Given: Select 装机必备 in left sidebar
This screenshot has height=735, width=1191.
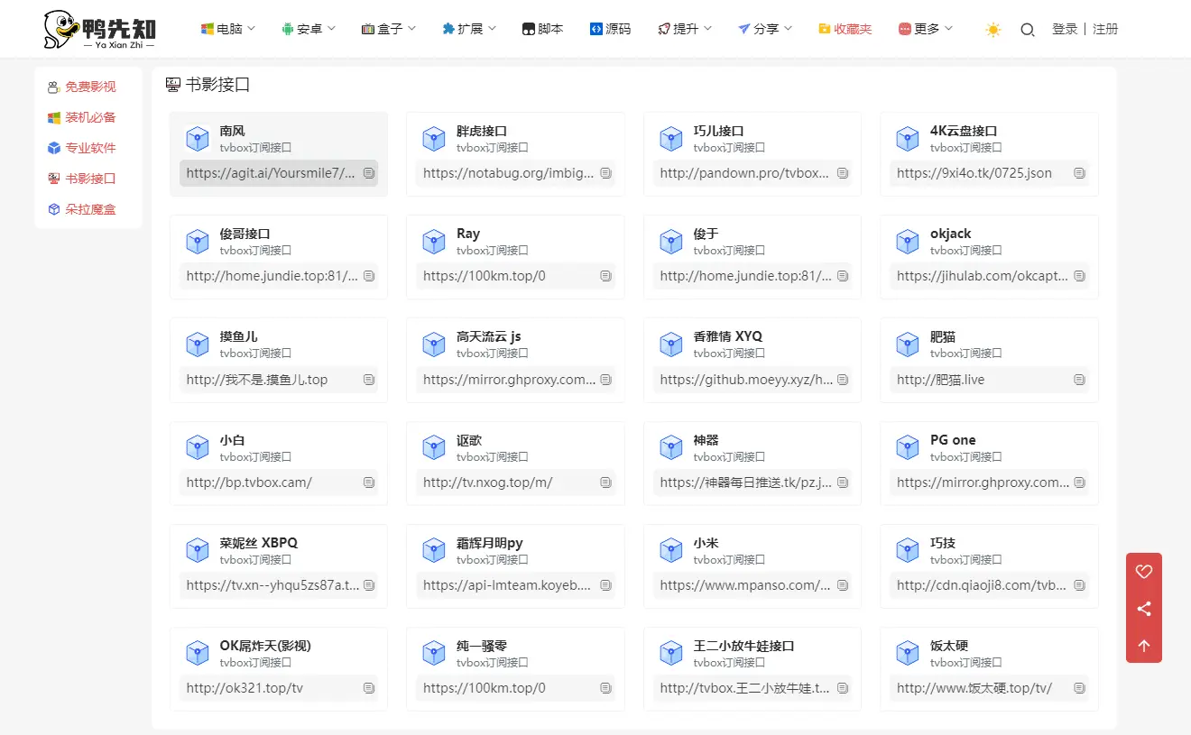Looking at the screenshot, I should pos(82,117).
